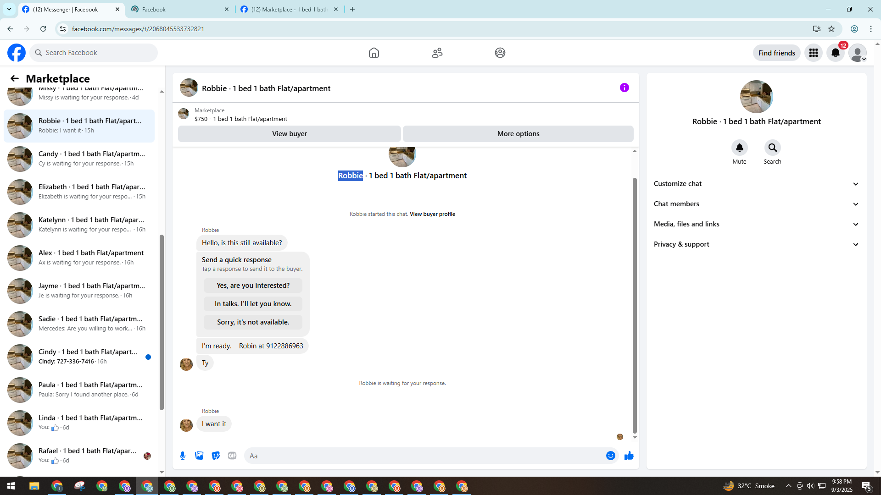
Task: Show hidden system tray icons
Action: point(788,486)
